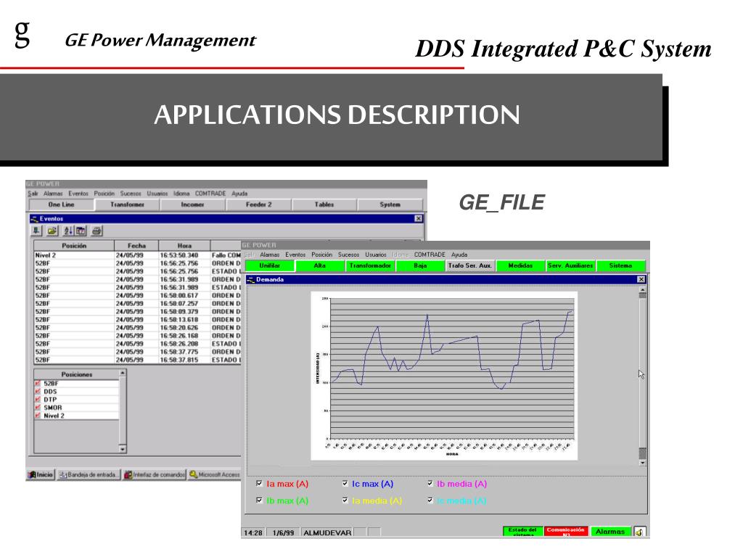
Task: Click Posiciones list scroll up arrow
Action: click(123, 374)
